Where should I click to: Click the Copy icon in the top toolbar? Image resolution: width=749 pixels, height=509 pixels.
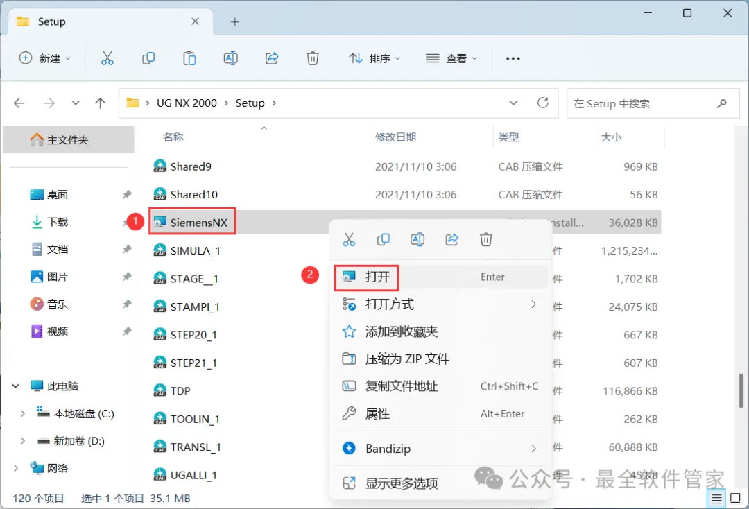pyautogui.click(x=148, y=58)
